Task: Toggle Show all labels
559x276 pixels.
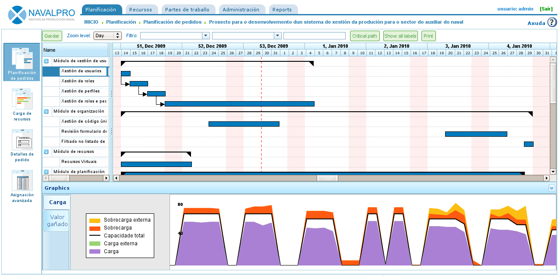Action: (400, 36)
